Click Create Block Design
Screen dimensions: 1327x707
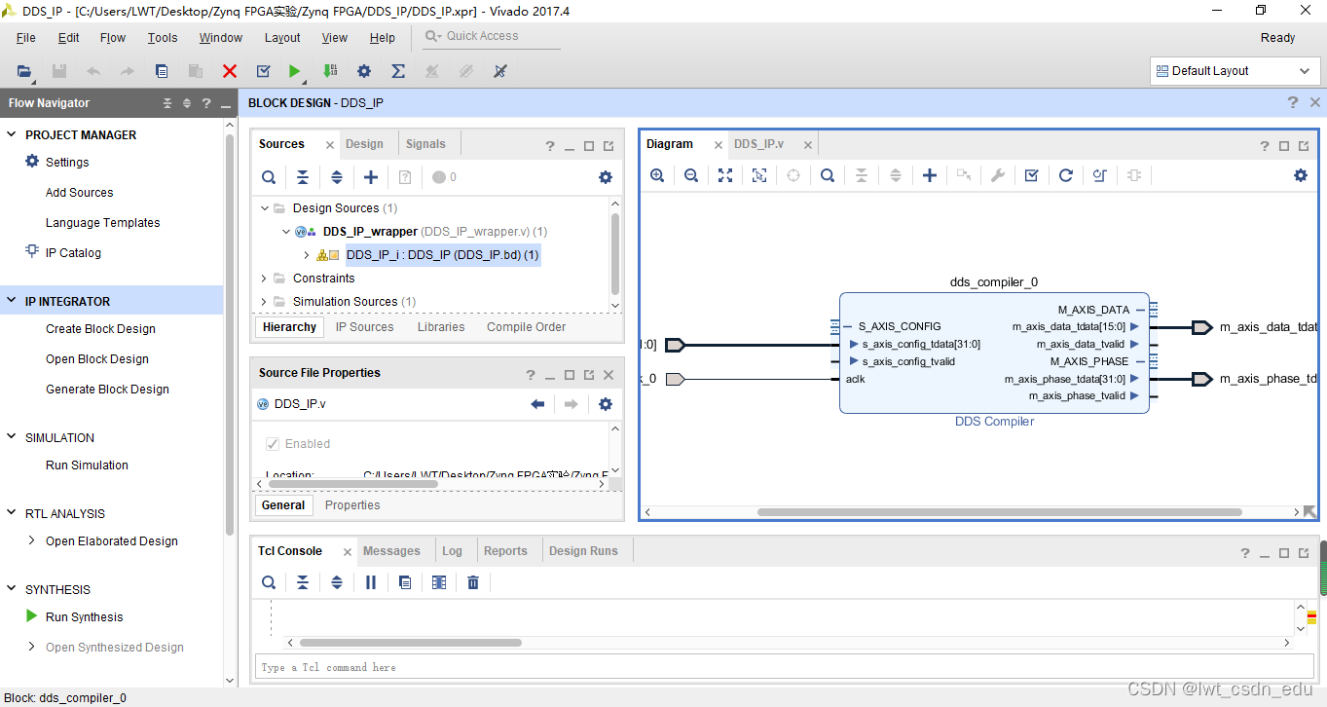(100, 329)
